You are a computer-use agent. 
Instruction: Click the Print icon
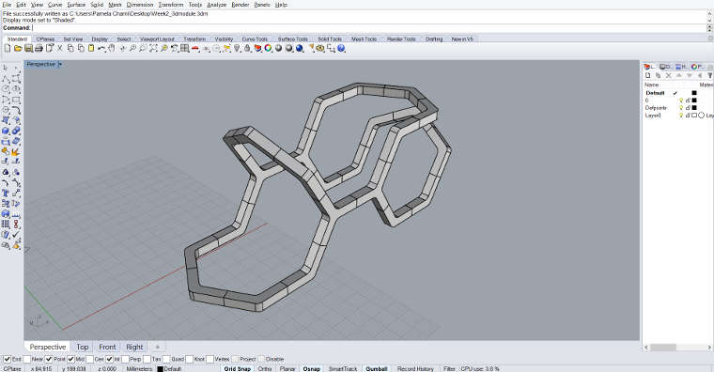(x=39, y=48)
